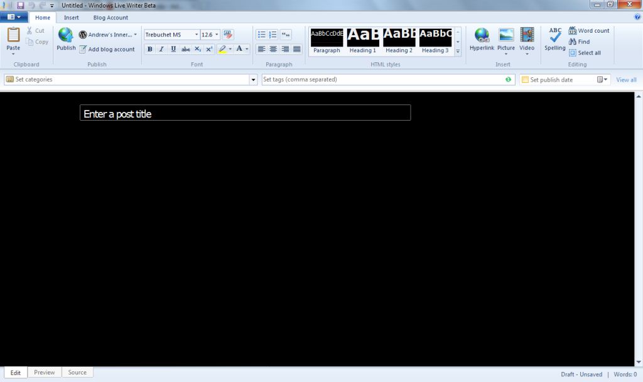Viewport: 643px width, 382px height.
Task: Click the Words: 0 status counter
Action: 625,374
